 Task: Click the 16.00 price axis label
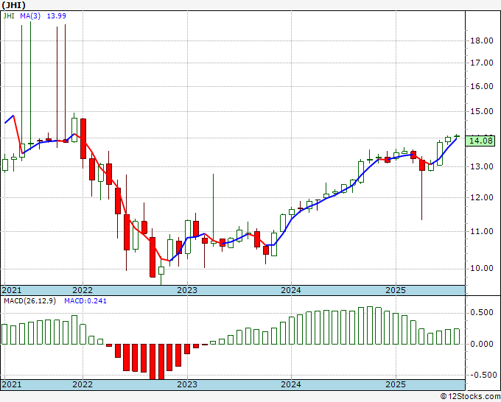click(482, 86)
